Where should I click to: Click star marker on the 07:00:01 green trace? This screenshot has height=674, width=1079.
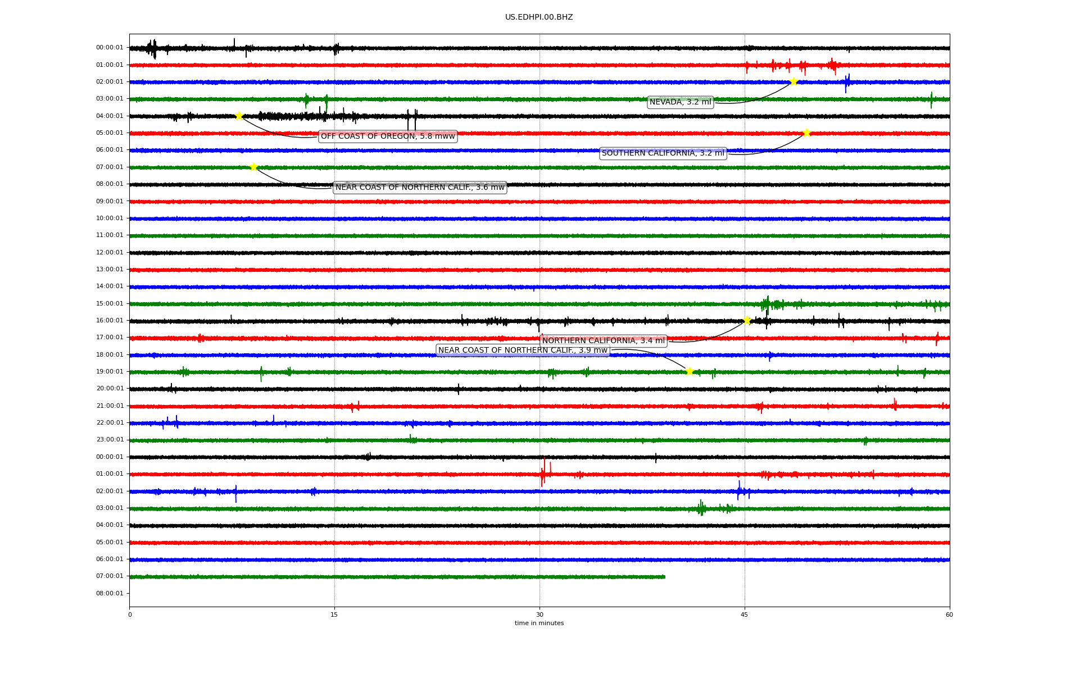tap(253, 167)
